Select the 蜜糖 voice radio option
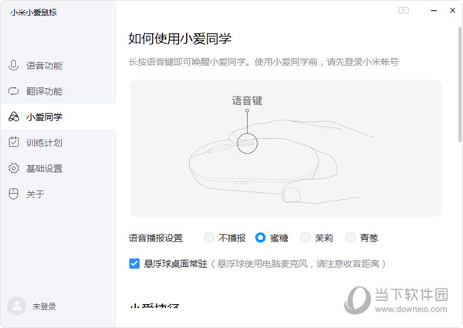 tap(260, 238)
